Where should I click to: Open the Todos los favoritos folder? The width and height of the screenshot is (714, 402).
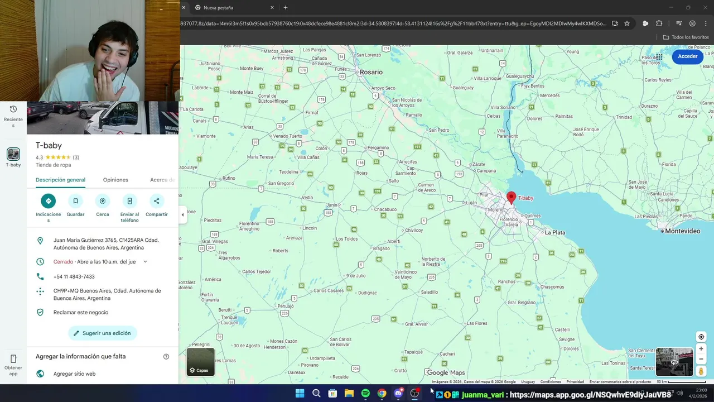686,37
